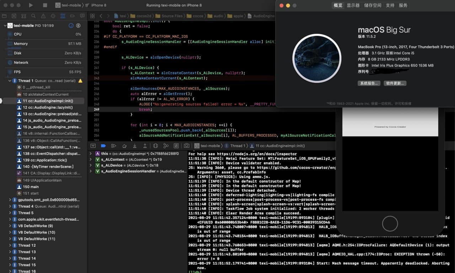Go forward in editor history

click(x=108, y=16)
